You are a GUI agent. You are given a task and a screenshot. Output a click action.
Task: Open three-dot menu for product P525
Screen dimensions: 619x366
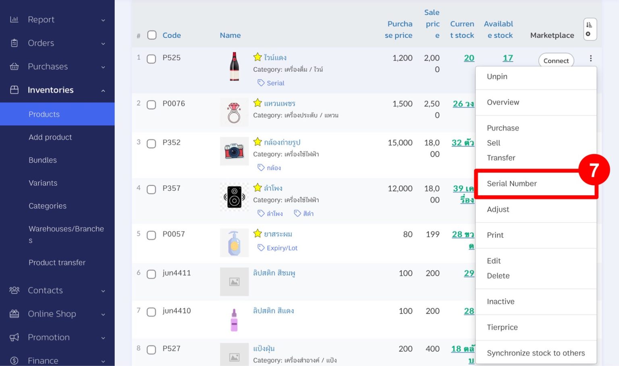pos(591,58)
